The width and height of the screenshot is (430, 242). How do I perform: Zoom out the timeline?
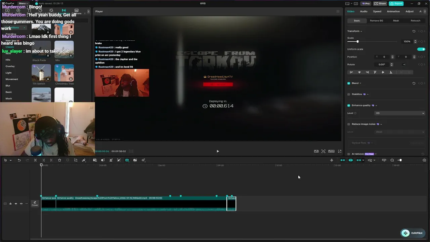[392, 160]
